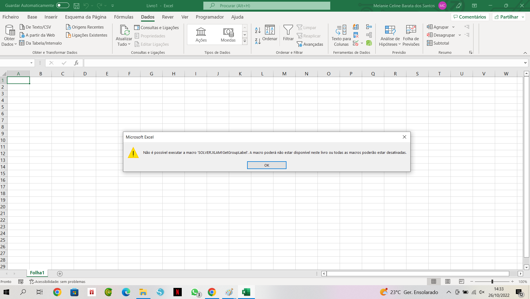Screen dimensions: 530x299
Task: Open File Explorer from taskbar
Action: point(143,292)
